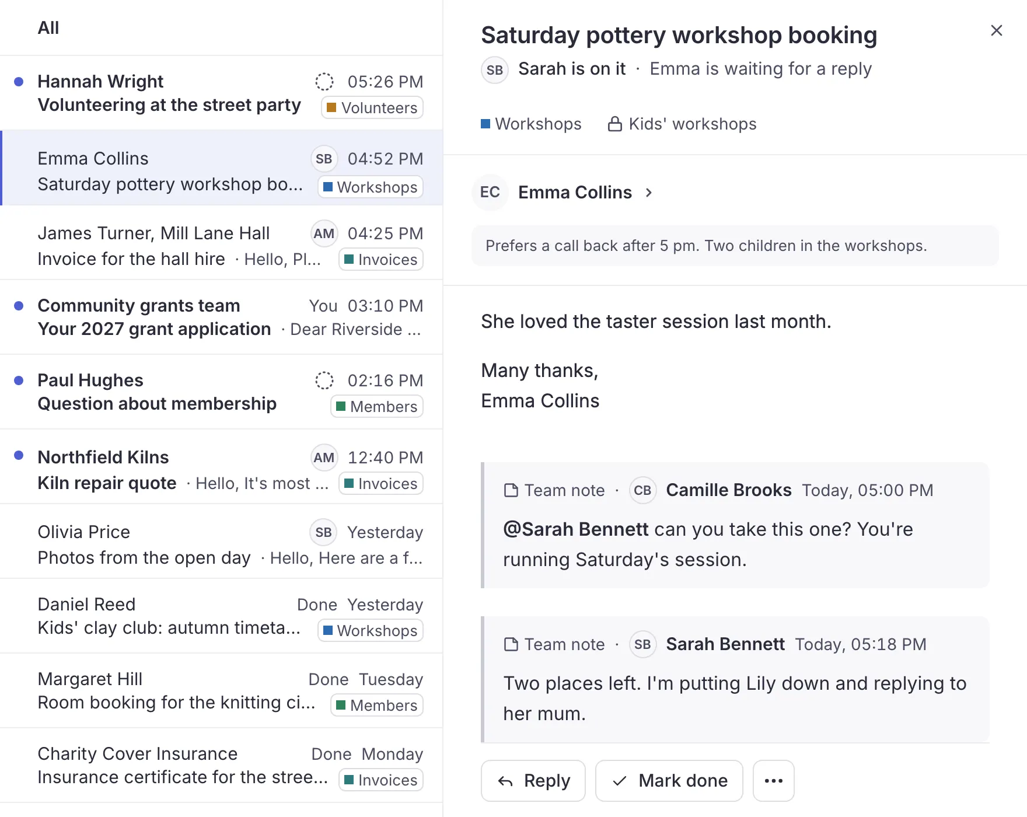Click contact note about call back after 5 pm

coord(735,246)
